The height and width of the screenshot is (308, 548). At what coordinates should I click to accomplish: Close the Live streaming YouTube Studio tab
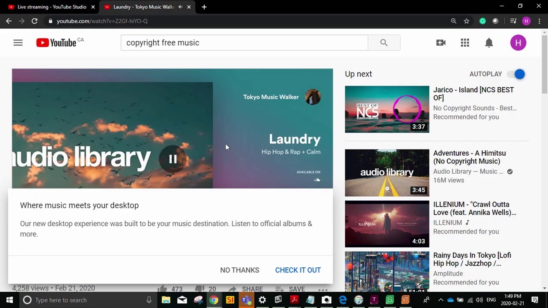point(93,7)
